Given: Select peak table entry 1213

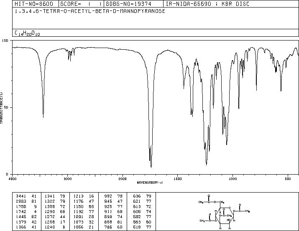Looking at the screenshot, I should (84, 196).
